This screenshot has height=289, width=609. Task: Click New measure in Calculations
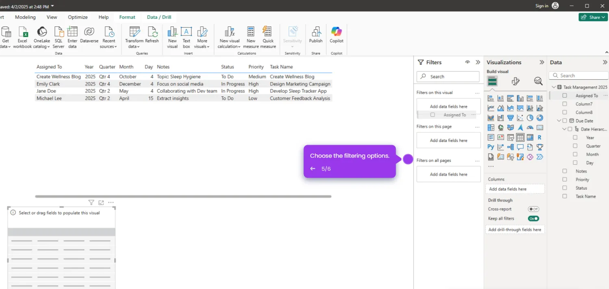[x=251, y=37]
